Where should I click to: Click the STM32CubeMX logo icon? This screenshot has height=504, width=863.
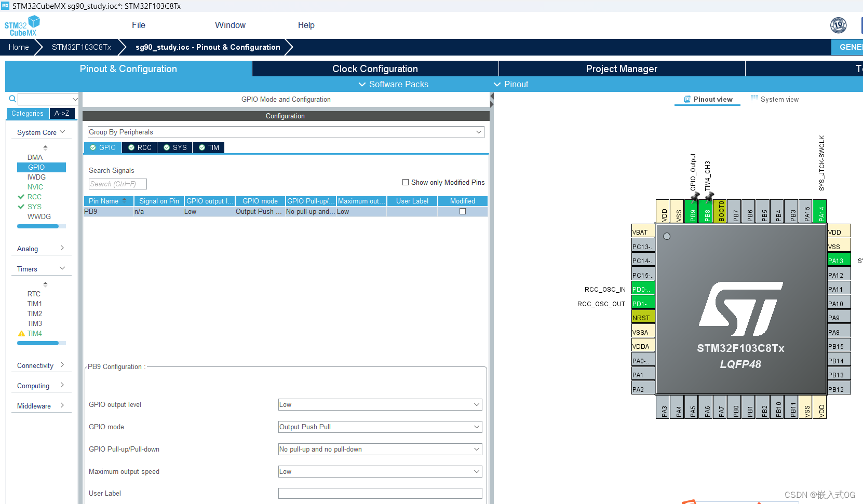[22, 25]
